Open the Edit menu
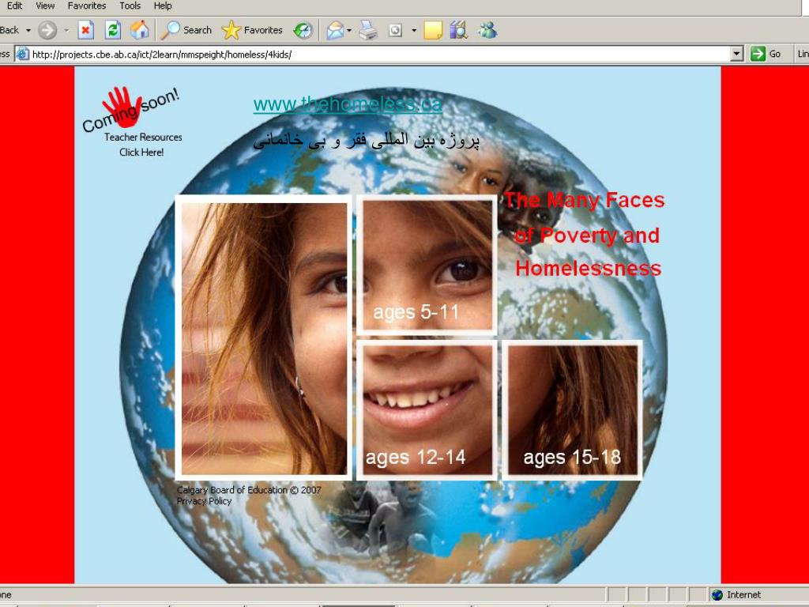This screenshot has height=607, width=809. click(14, 6)
